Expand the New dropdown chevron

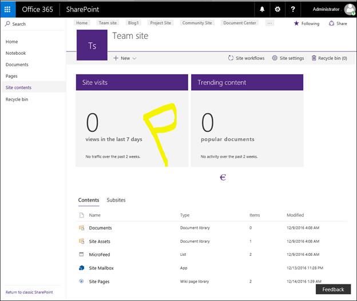pyautogui.click(x=134, y=58)
